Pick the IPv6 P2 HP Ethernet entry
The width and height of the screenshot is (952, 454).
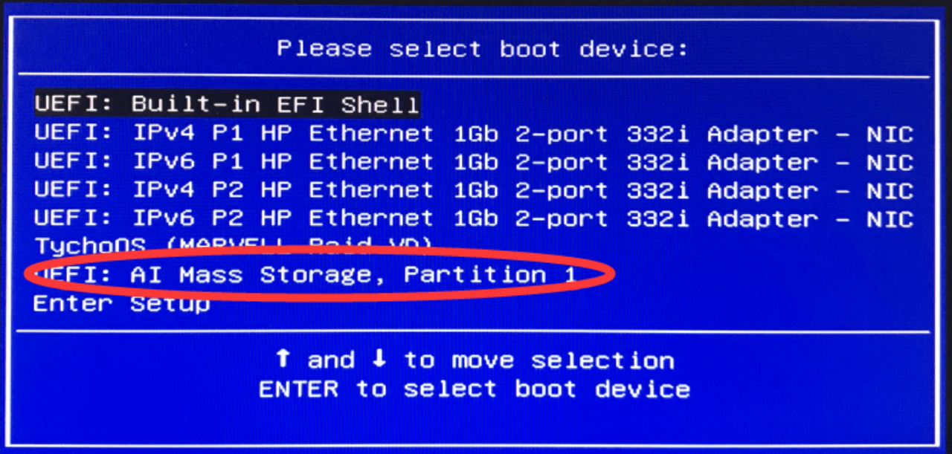(473, 218)
